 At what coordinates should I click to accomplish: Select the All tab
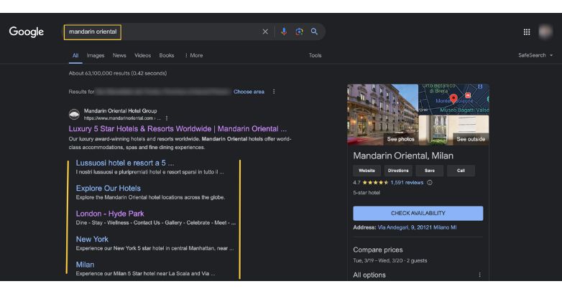click(x=75, y=55)
